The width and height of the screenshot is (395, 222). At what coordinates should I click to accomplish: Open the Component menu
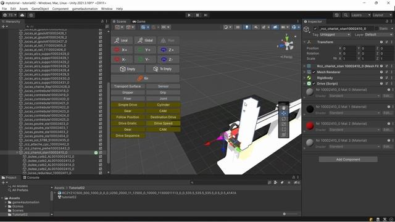[60, 9]
